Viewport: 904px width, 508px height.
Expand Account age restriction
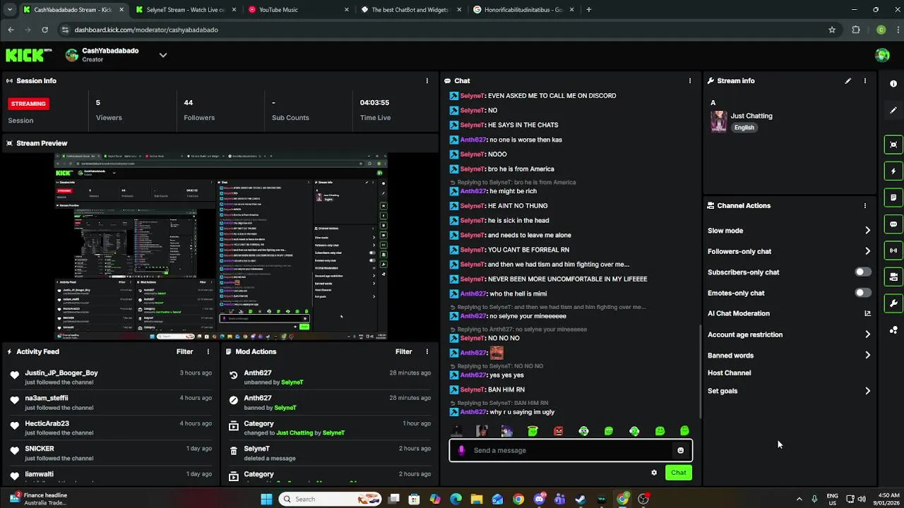(867, 334)
